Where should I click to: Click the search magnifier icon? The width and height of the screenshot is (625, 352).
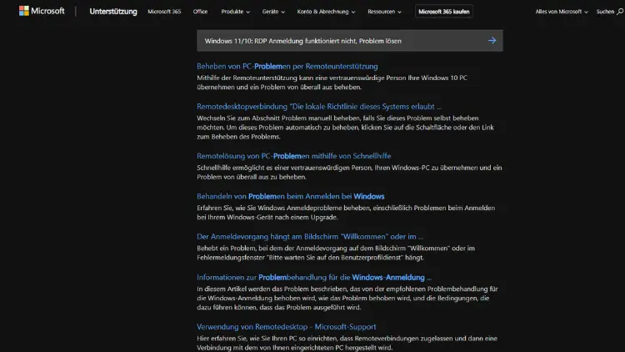[x=620, y=12]
